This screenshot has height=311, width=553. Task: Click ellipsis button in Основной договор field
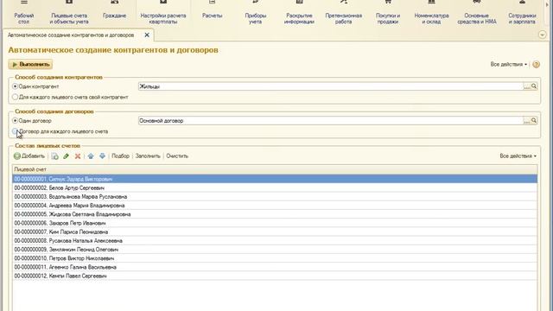pos(527,121)
